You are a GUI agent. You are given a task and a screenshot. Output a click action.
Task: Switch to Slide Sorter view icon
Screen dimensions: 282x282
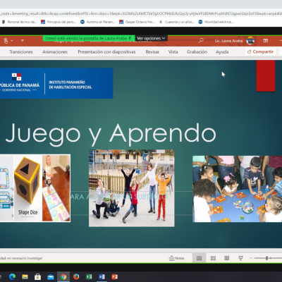click(x=213, y=258)
